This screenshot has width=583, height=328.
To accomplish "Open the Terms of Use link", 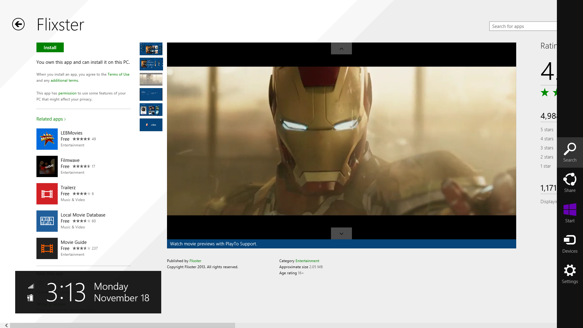I will [x=118, y=74].
